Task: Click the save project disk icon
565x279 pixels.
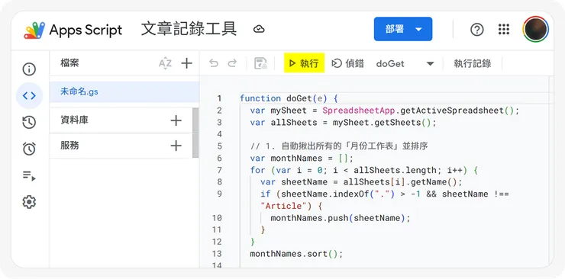Action: click(x=260, y=63)
